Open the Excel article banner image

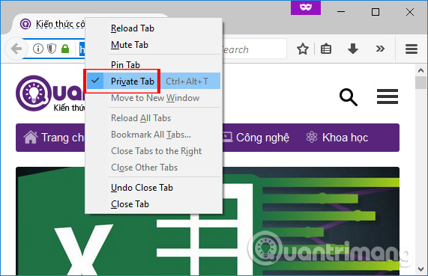pyautogui.click(x=208, y=221)
